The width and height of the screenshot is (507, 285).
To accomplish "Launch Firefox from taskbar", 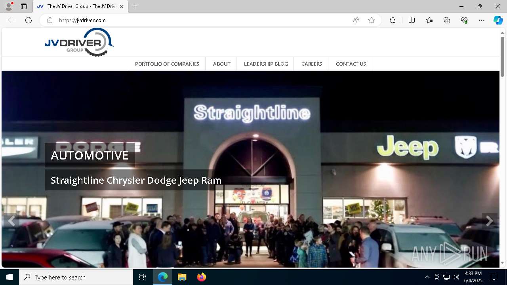I will click(x=202, y=277).
